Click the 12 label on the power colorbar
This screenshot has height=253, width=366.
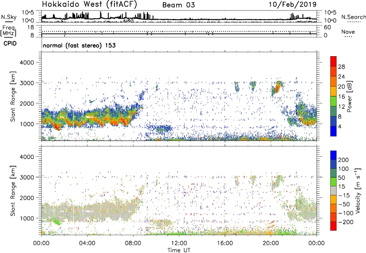(x=341, y=107)
